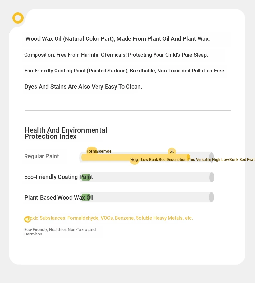Viewport: 255px width, 283px height.
Task: Select the Regular Paint label
Action: (x=42, y=156)
